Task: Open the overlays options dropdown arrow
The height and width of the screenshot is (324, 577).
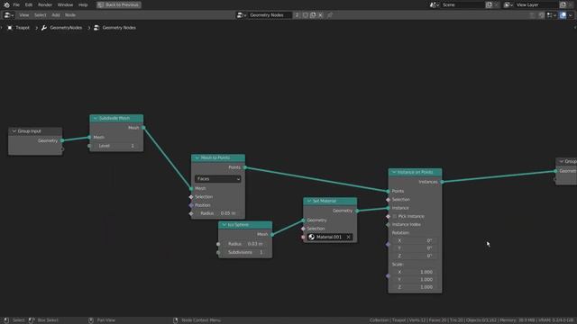Action: point(571,15)
